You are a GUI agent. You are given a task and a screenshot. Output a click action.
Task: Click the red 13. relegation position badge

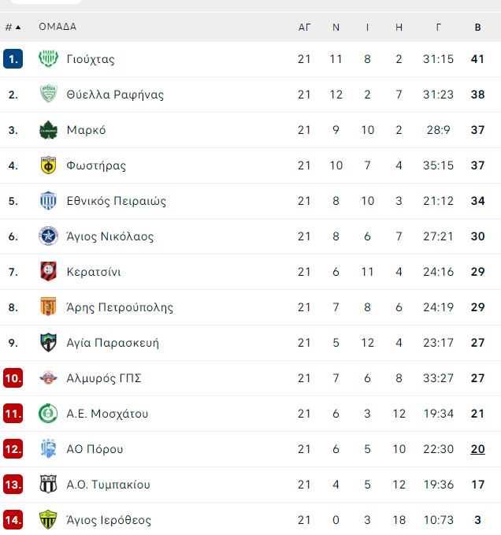(x=13, y=484)
